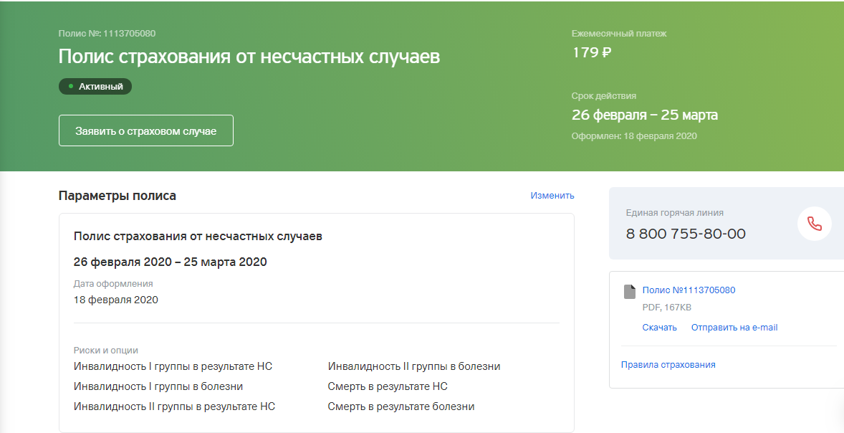This screenshot has width=844, height=433.
Task: Click the Смерть в результате болезни risk
Action: point(401,406)
